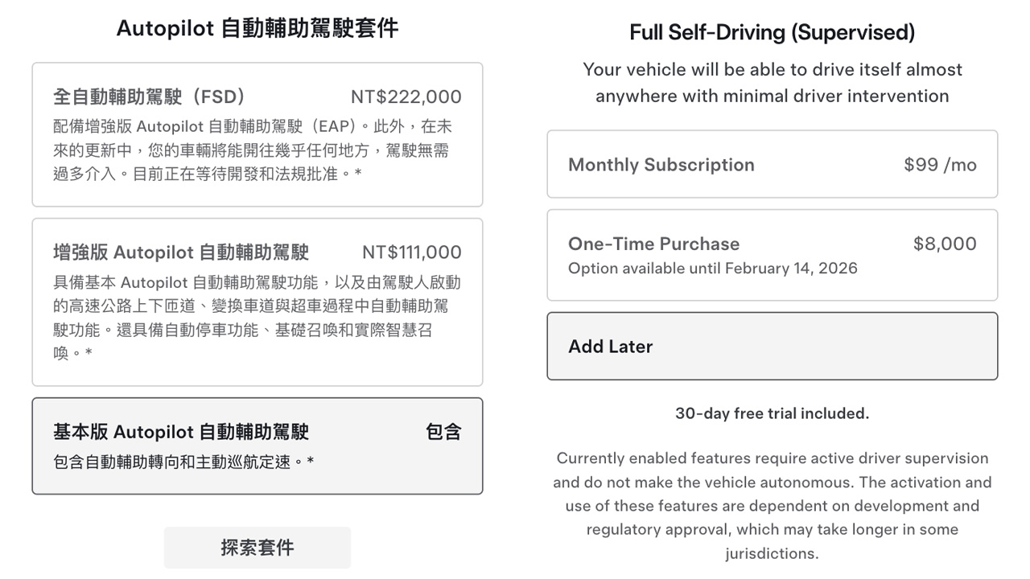
Task: Click the 30-day free trial included text
Action: [772, 413]
